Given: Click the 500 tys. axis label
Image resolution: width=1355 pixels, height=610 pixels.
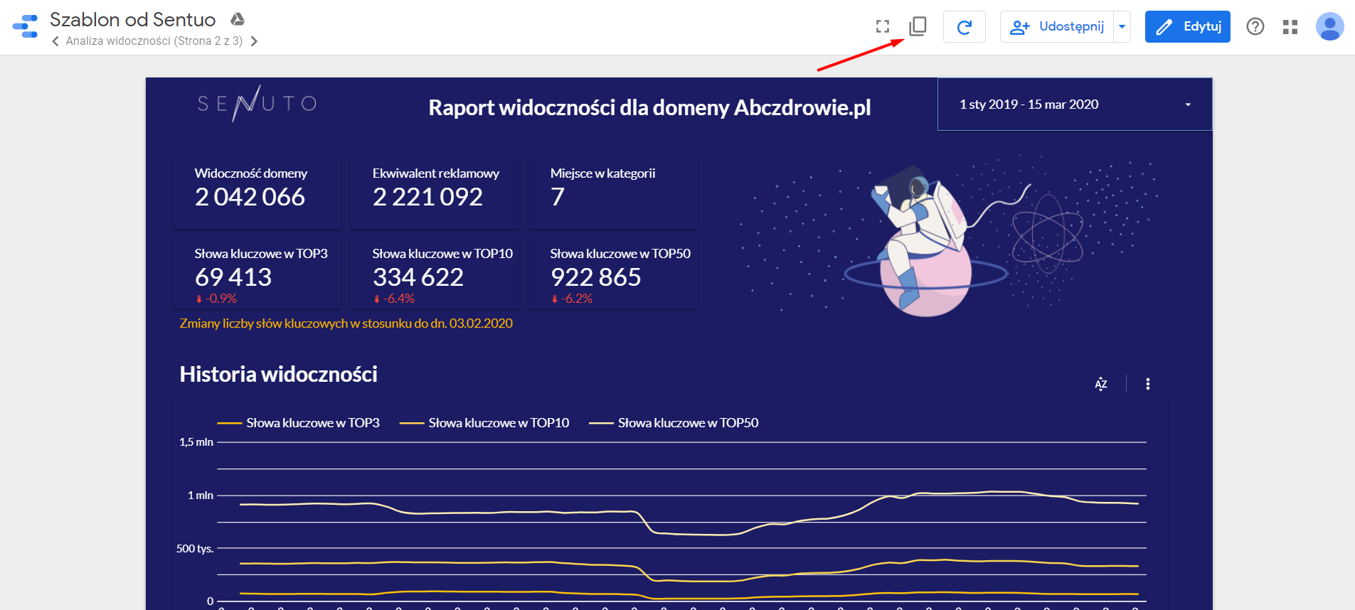Looking at the screenshot, I should [x=195, y=549].
